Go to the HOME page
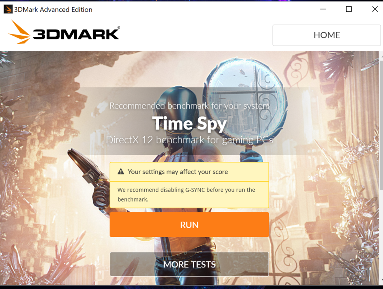This screenshot has height=289, width=383. click(327, 35)
